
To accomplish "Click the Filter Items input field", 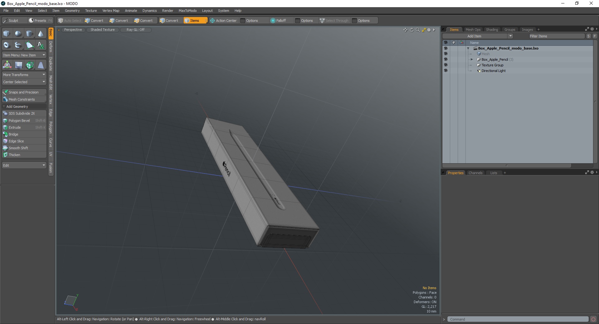I will click(557, 36).
